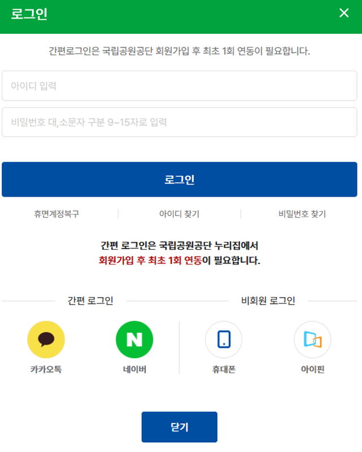Click the 로그인 title in the green header

29,14
